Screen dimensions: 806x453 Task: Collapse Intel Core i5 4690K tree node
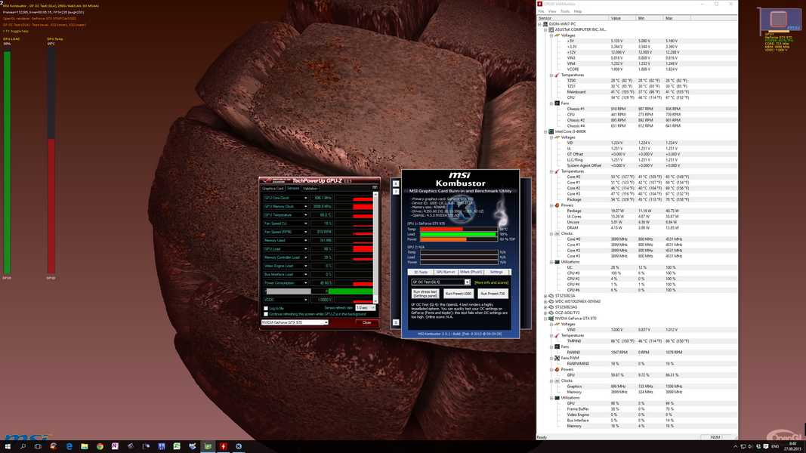pyautogui.click(x=545, y=131)
